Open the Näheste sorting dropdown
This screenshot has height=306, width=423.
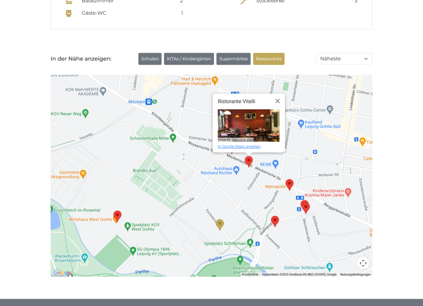click(x=344, y=59)
